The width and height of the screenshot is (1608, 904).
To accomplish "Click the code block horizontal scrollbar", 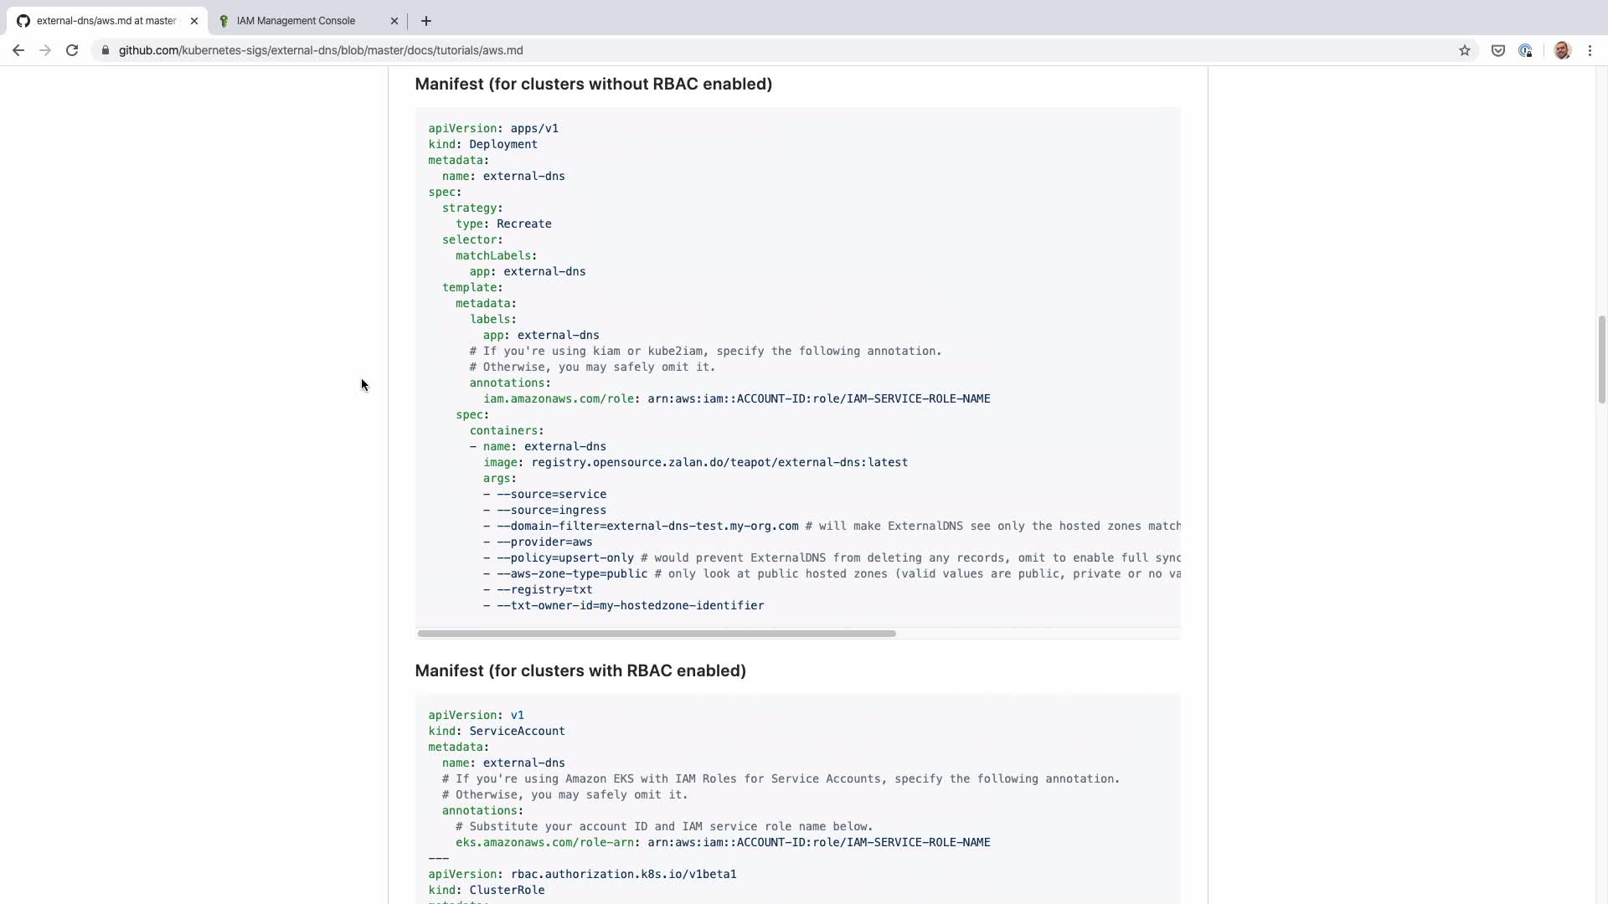I will click(x=657, y=634).
